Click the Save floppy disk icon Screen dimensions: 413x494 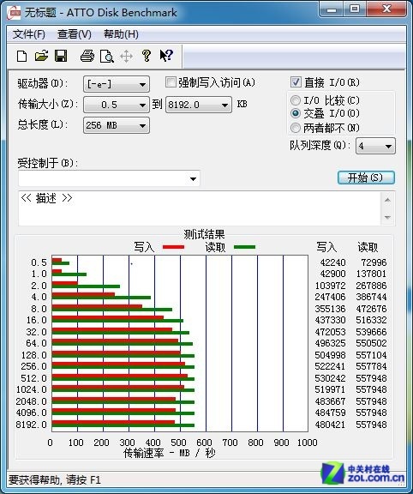61,56
